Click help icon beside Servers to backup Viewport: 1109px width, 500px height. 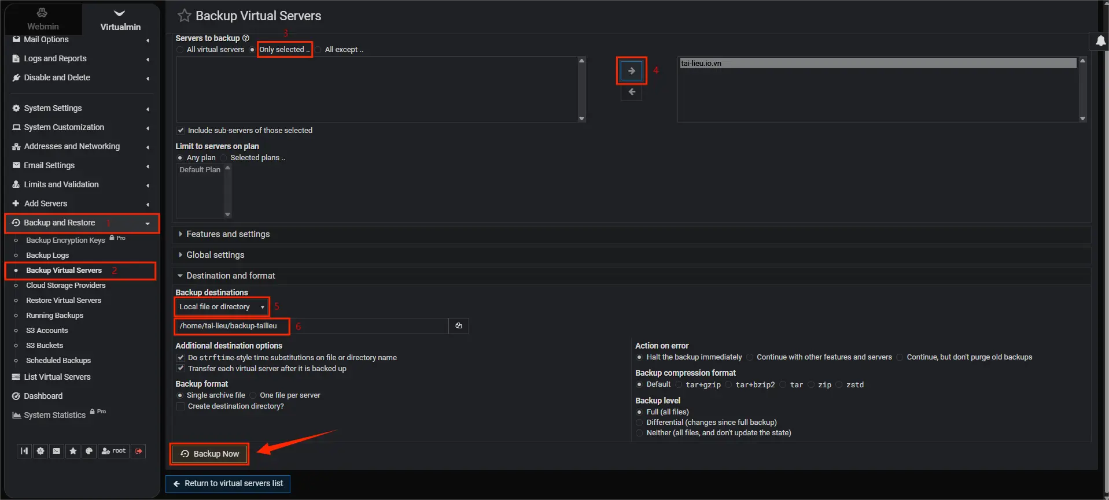click(x=246, y=38)
